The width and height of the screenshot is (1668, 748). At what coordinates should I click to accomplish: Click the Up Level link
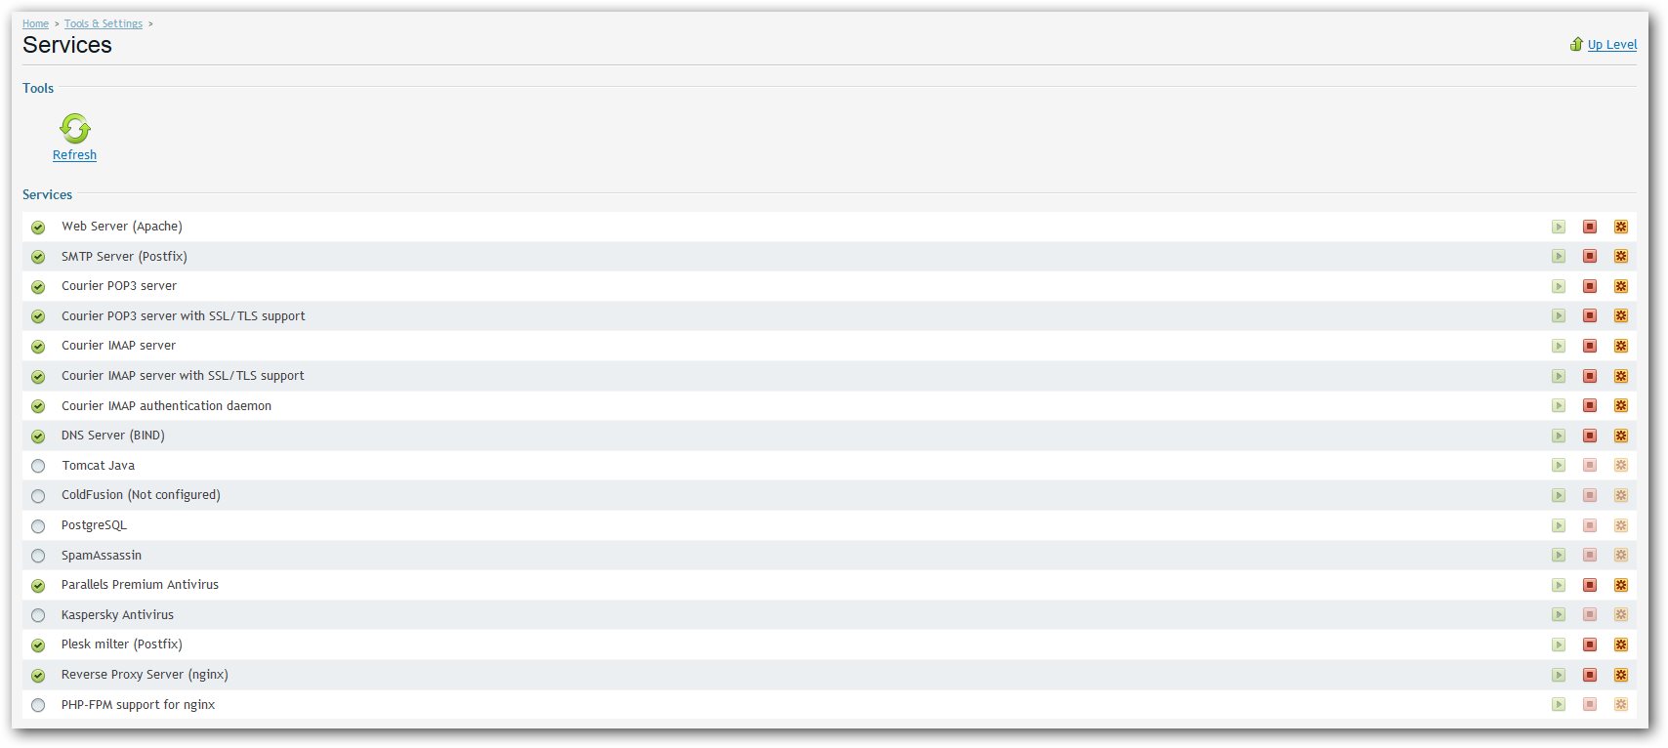(x=1612, y=44)
